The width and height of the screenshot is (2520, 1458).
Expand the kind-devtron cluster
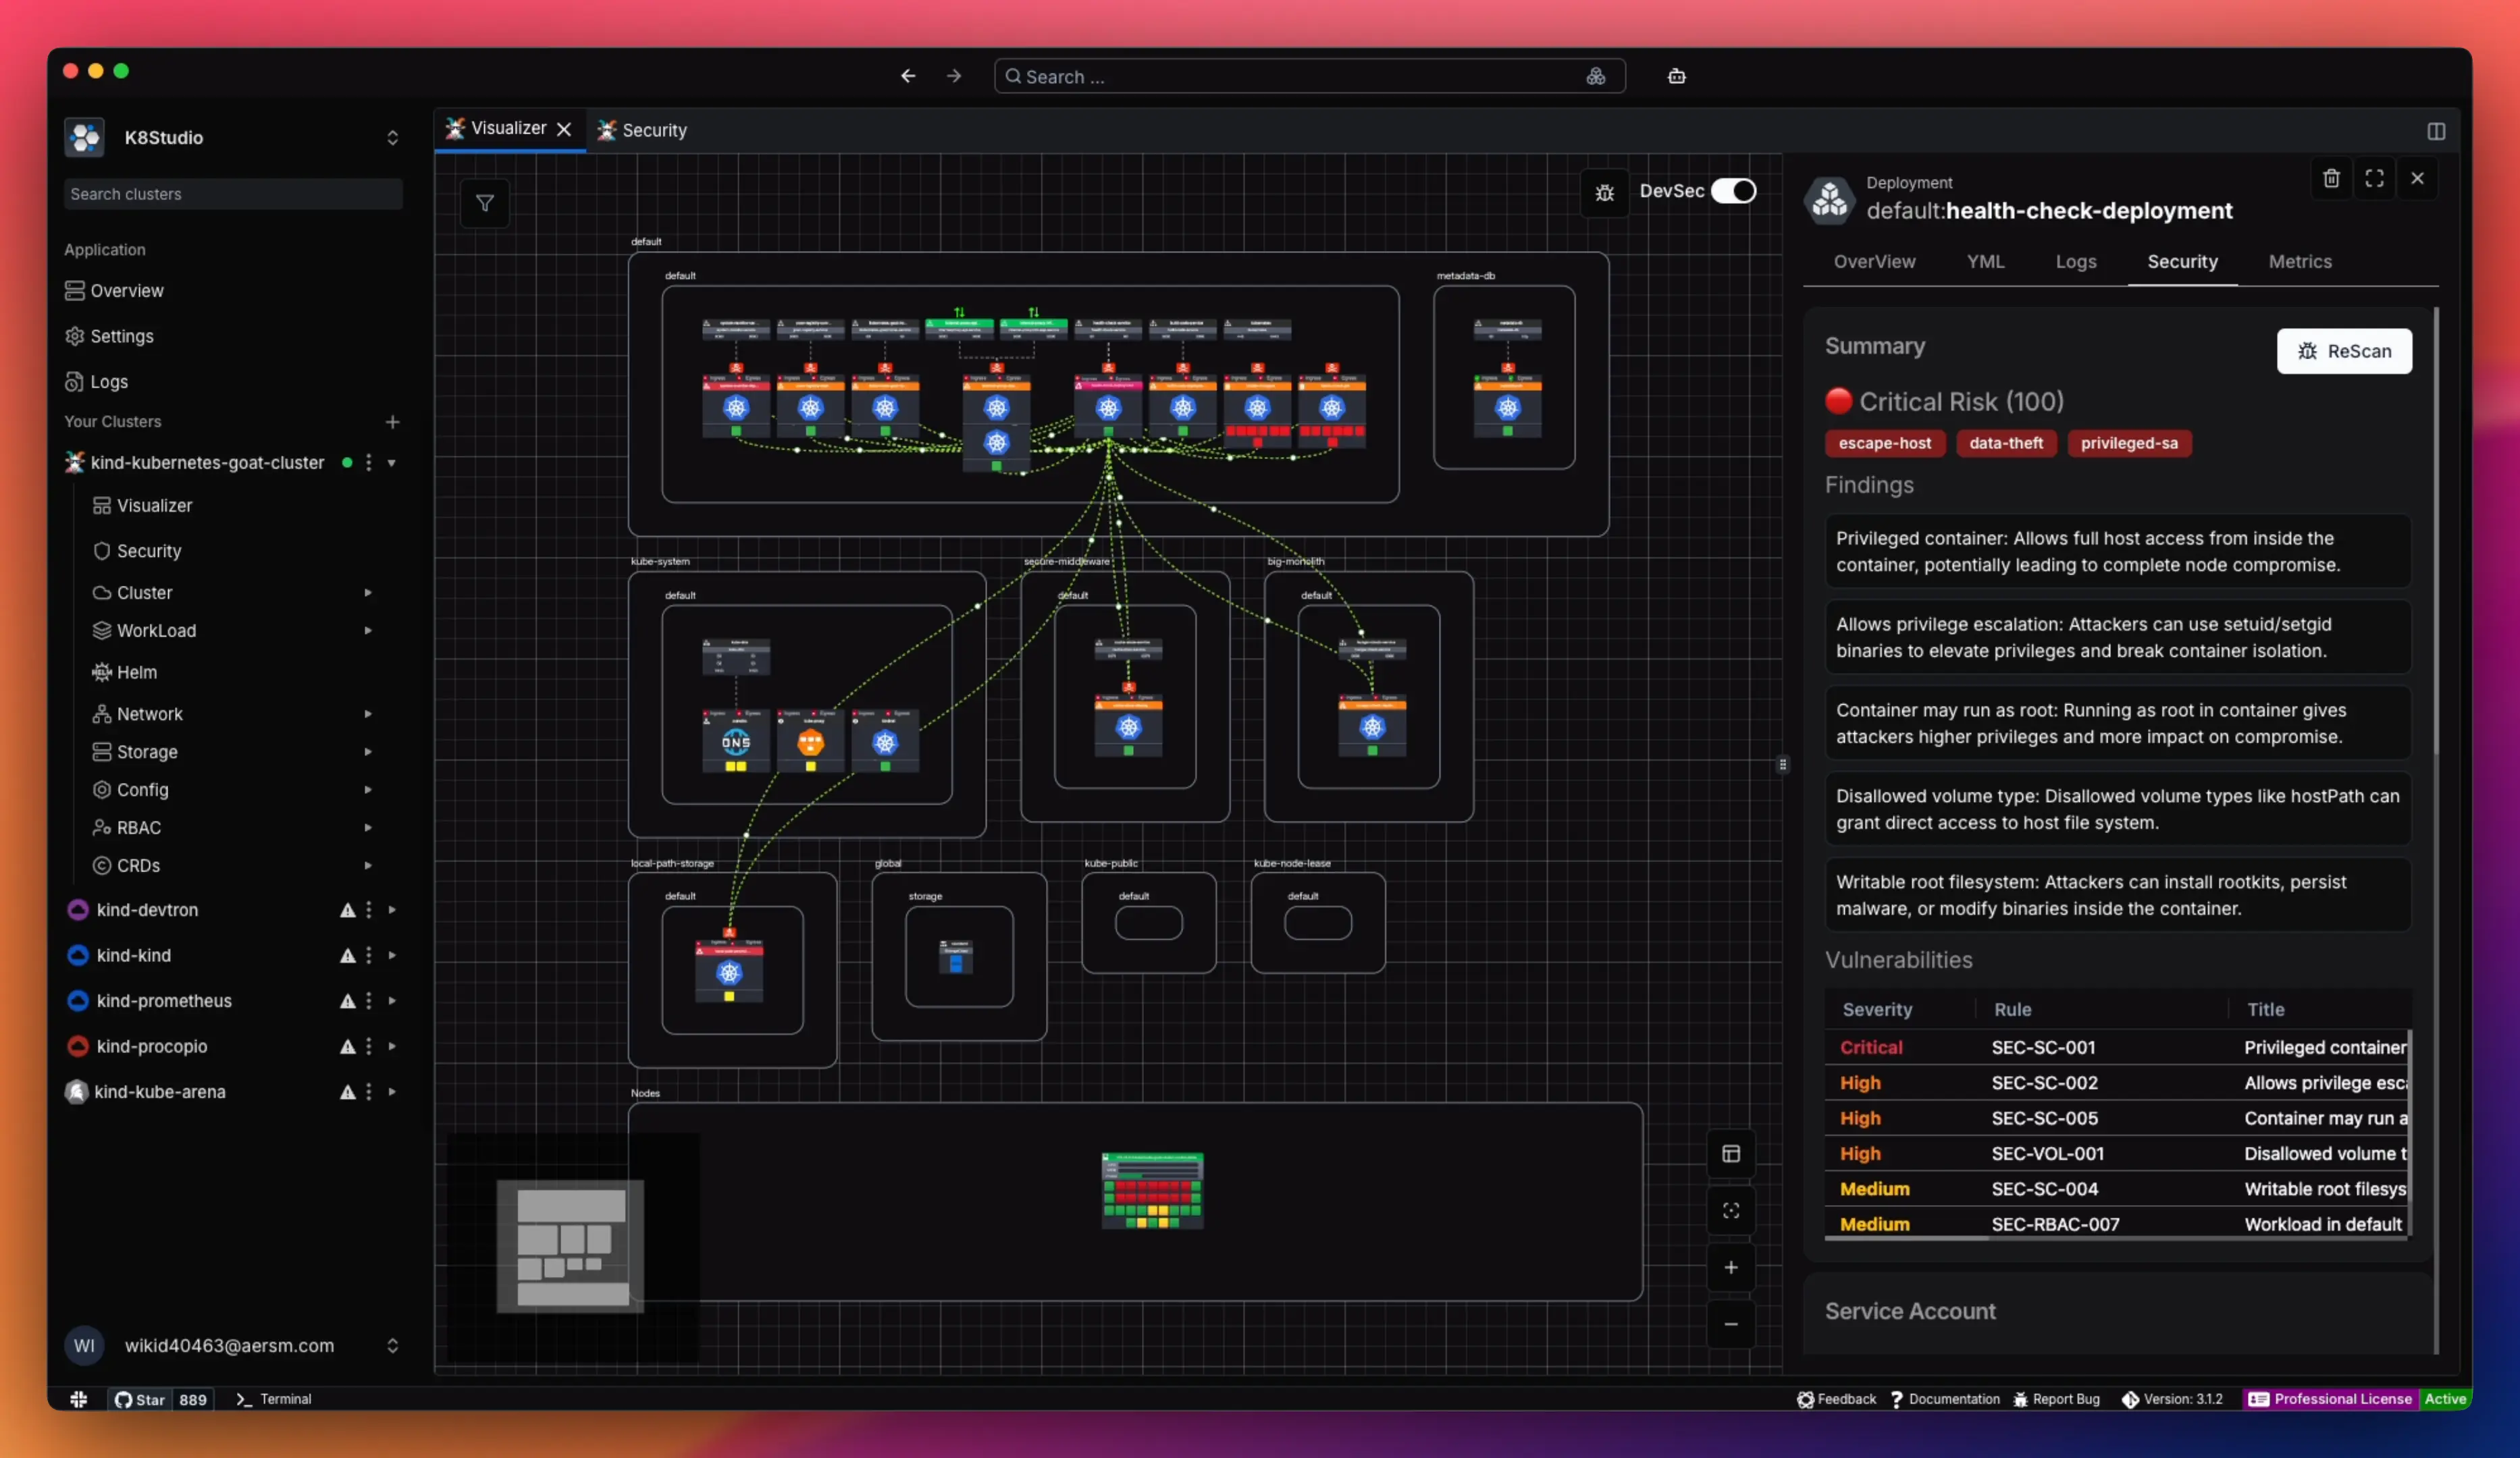pyautogui.click(x=392, y=909)
